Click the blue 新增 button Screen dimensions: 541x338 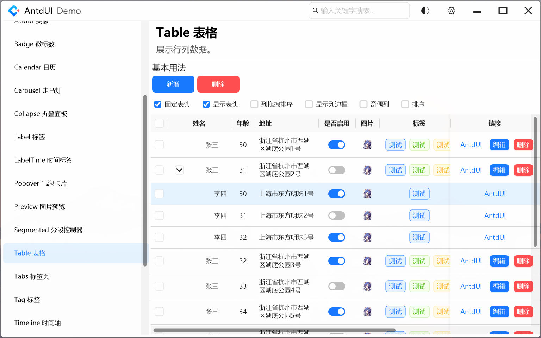click(x=173, y=84)
